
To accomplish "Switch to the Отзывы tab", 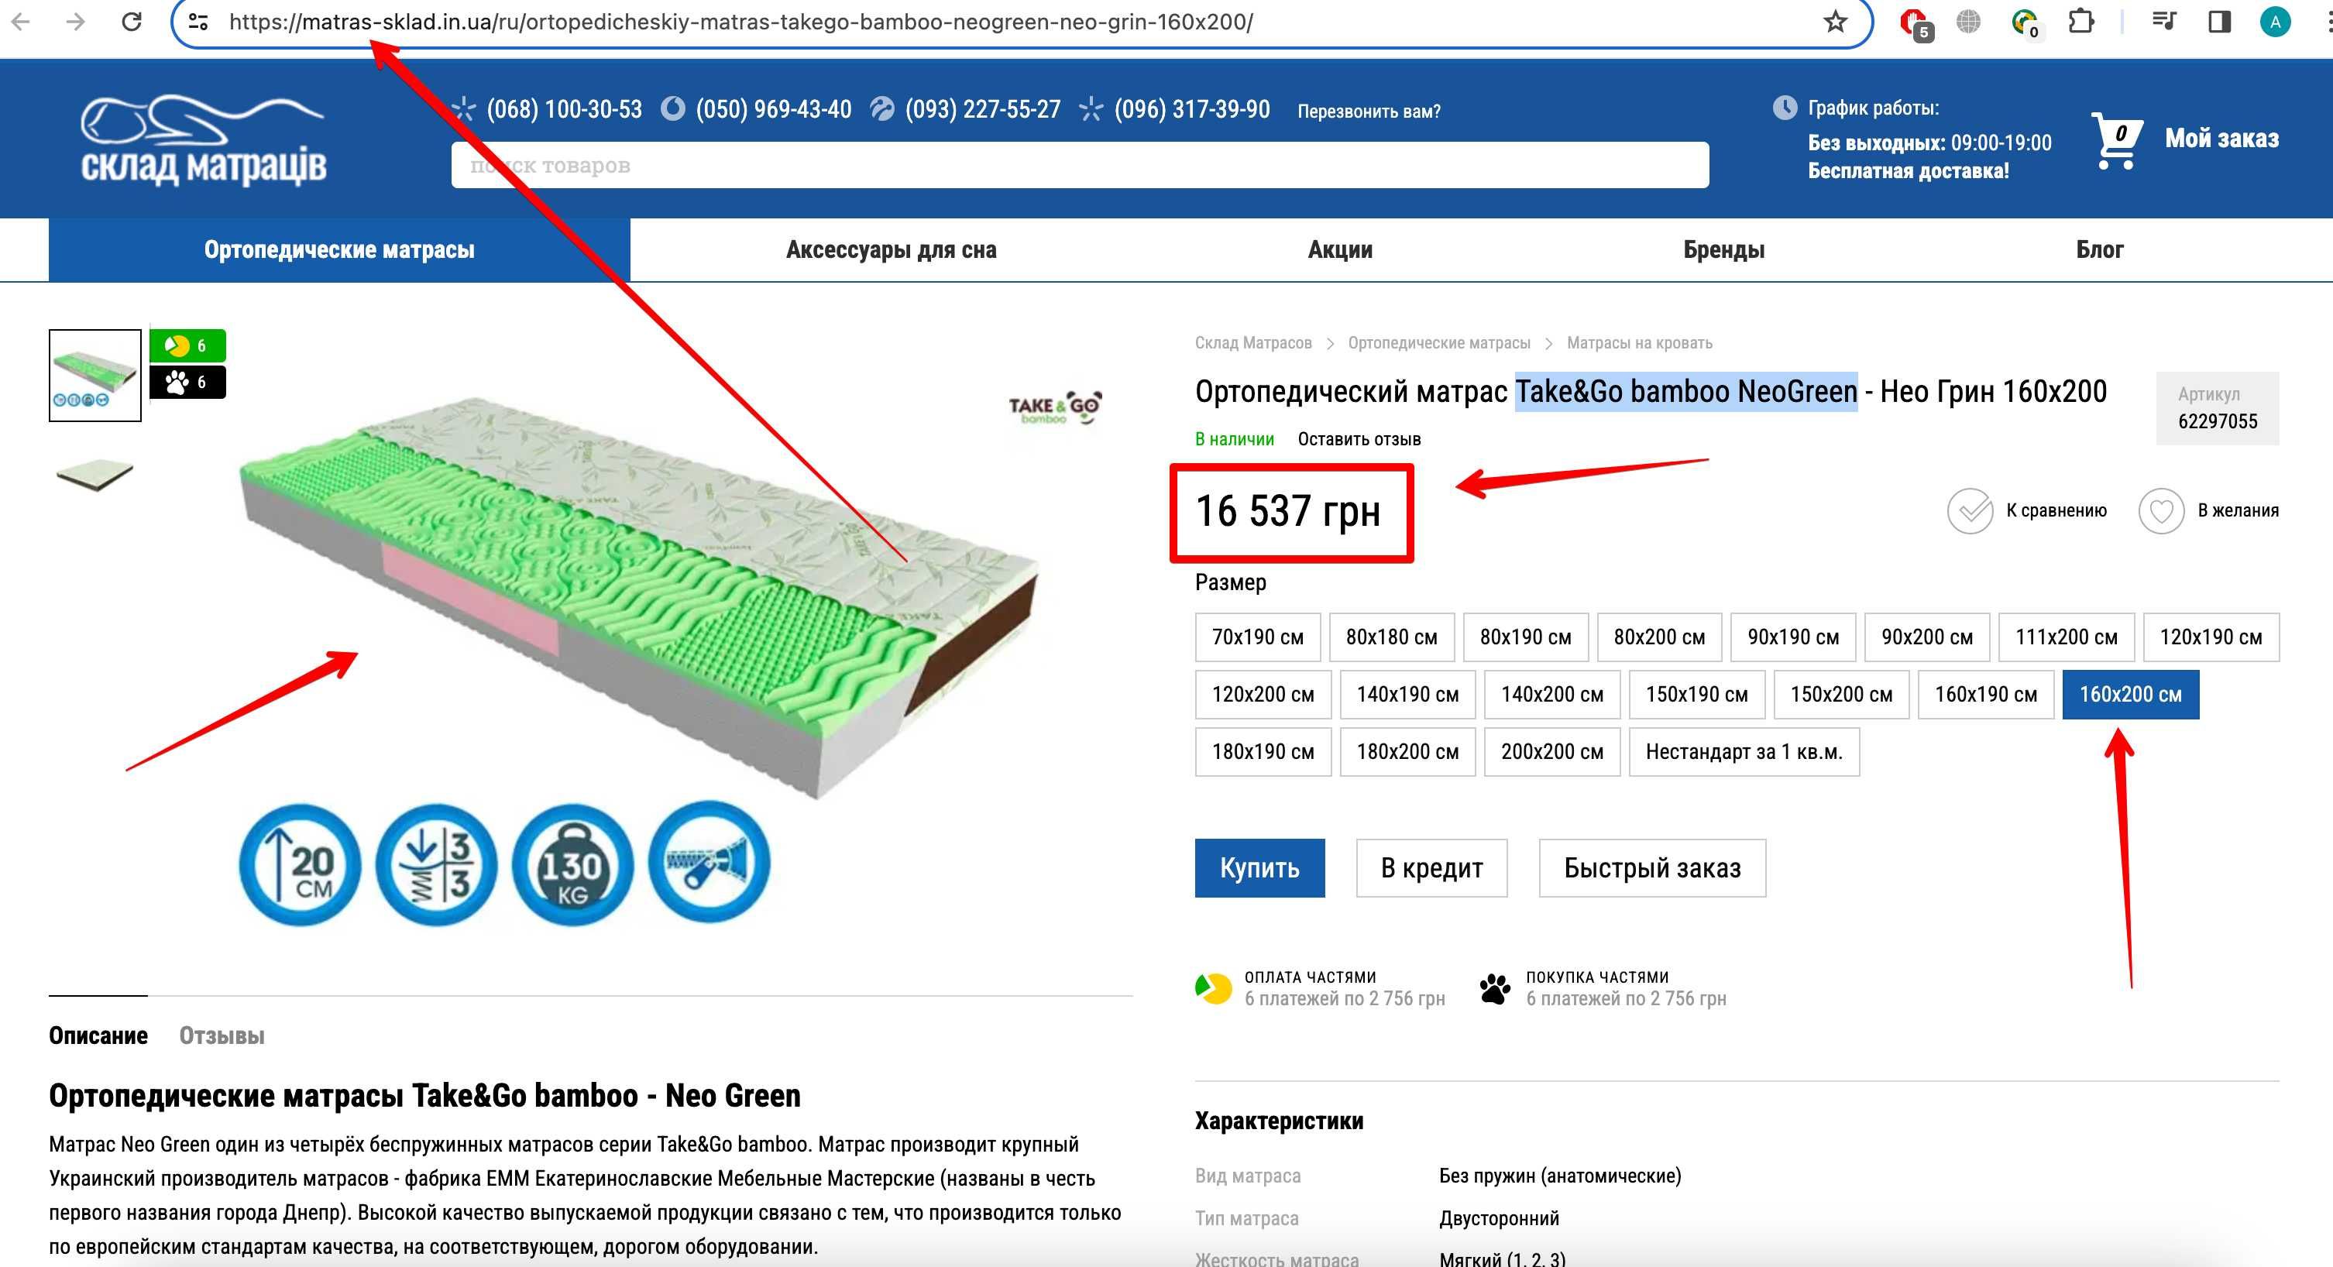I will (222, 1036).
